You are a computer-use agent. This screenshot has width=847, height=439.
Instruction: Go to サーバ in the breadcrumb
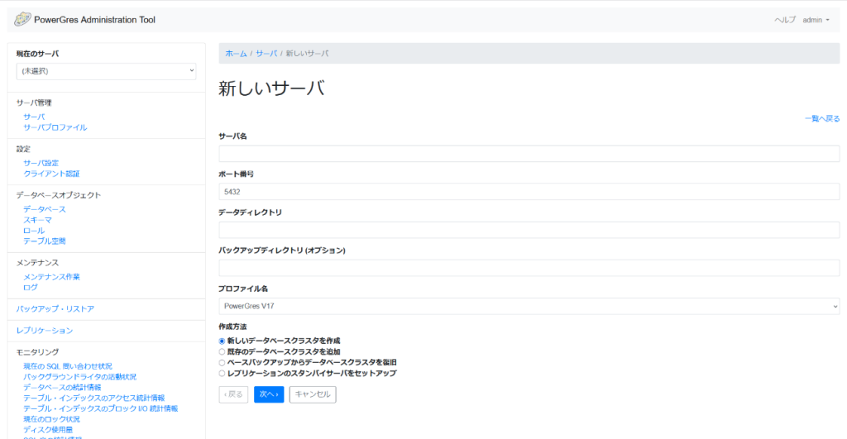point(266,54)
